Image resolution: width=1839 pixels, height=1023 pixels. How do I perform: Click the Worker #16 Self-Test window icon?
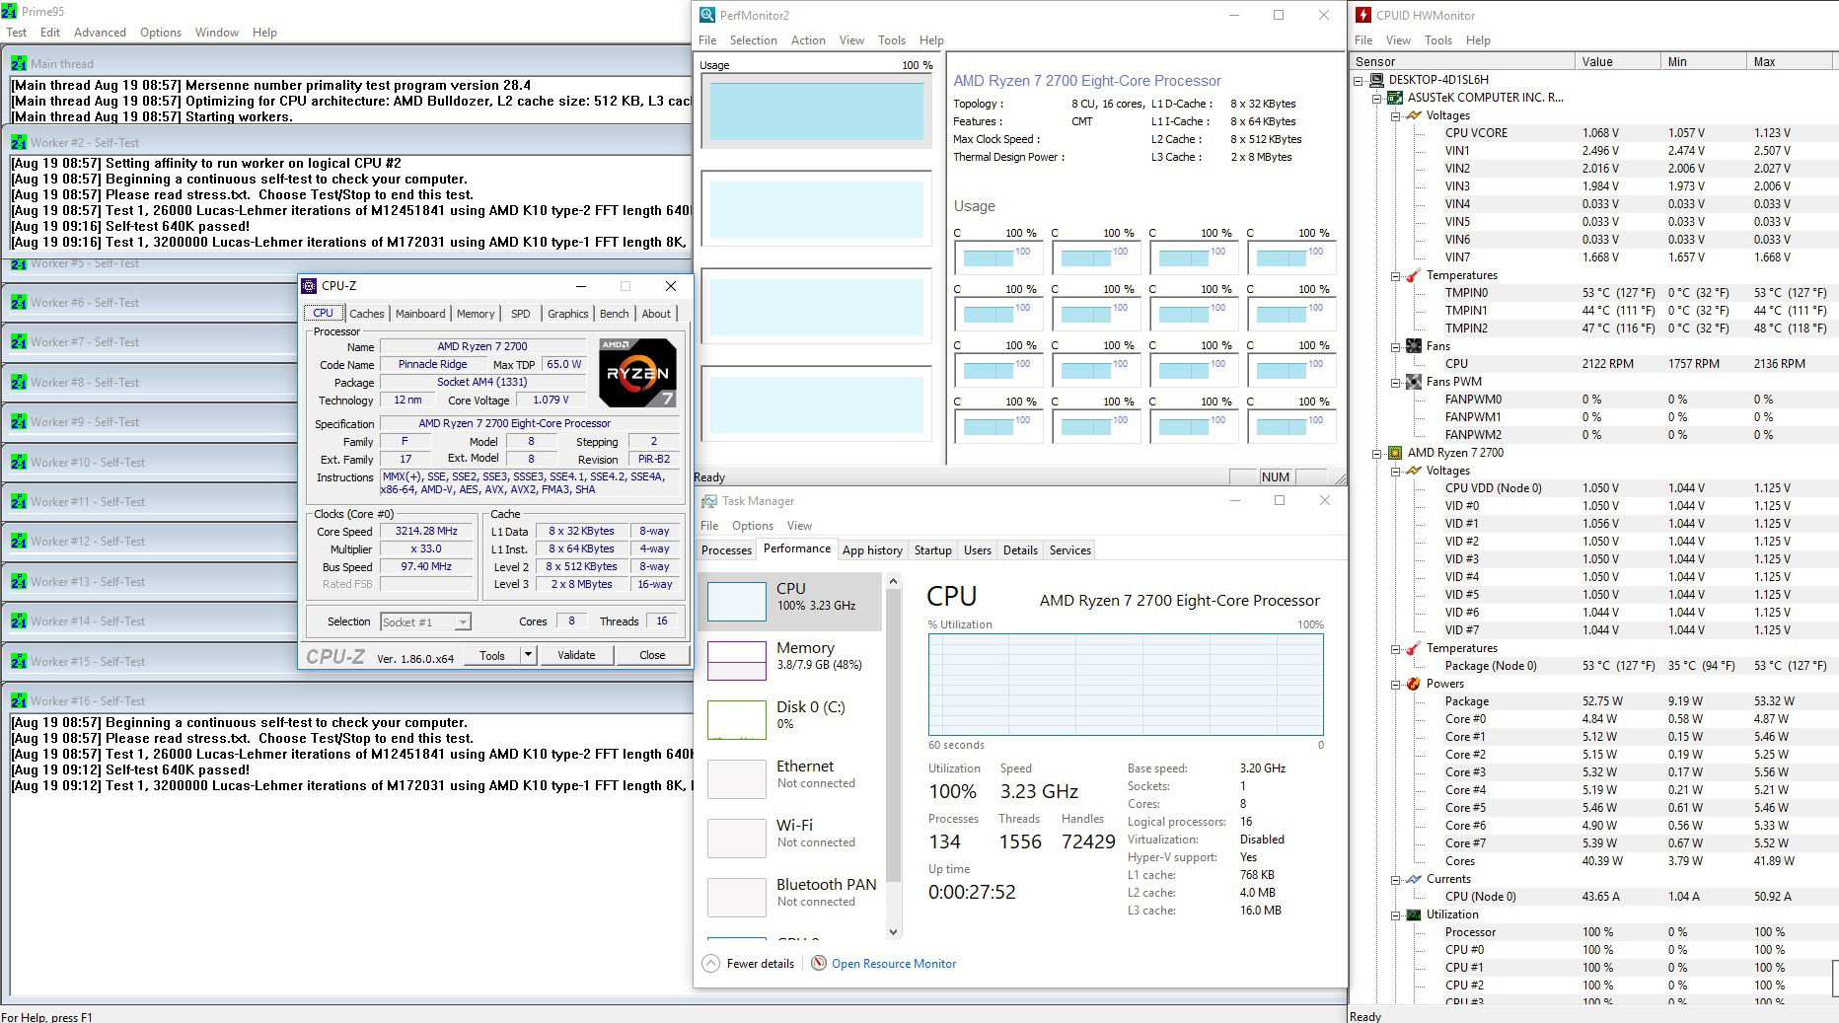19,700
